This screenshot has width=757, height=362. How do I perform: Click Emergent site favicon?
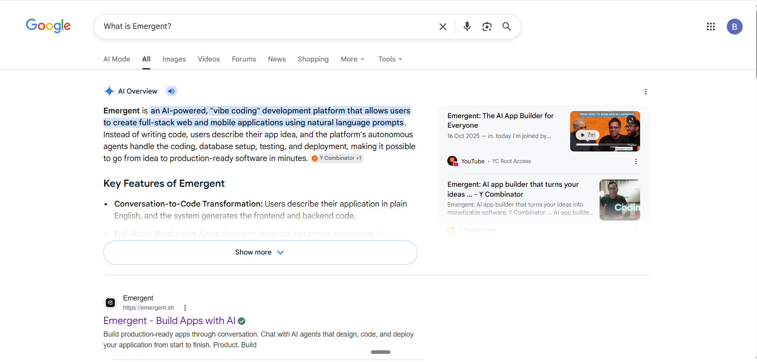[x=110, y=303]
